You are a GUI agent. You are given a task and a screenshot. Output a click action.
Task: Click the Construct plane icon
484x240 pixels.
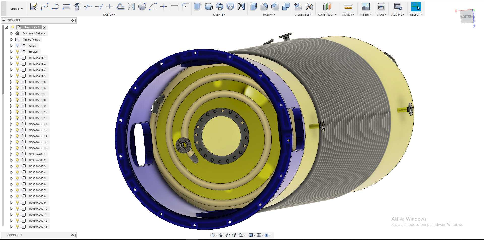327,7
